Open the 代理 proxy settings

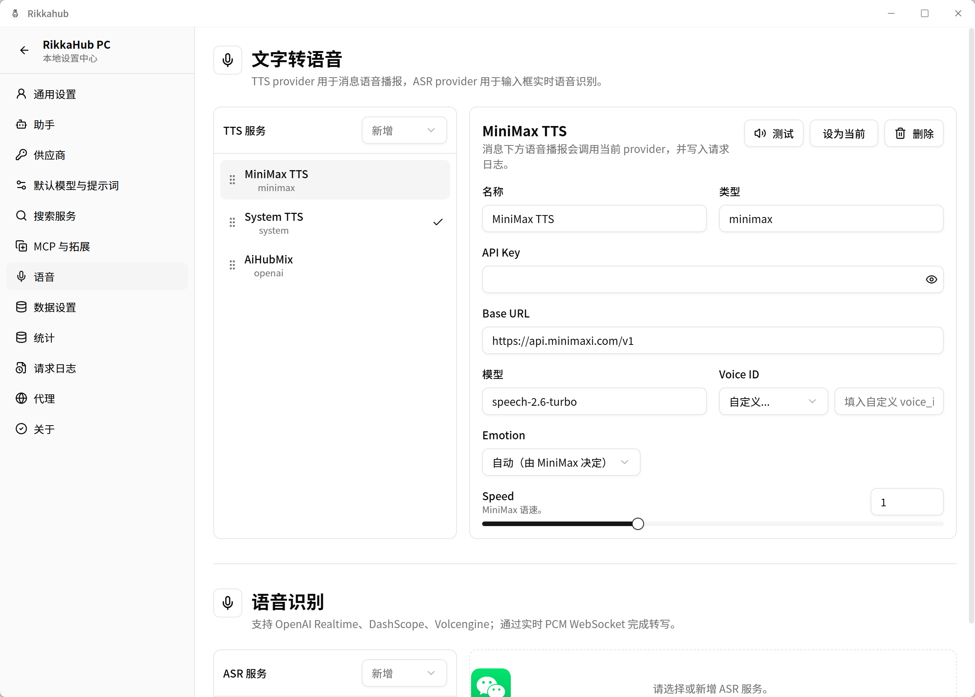click(97, 399)
